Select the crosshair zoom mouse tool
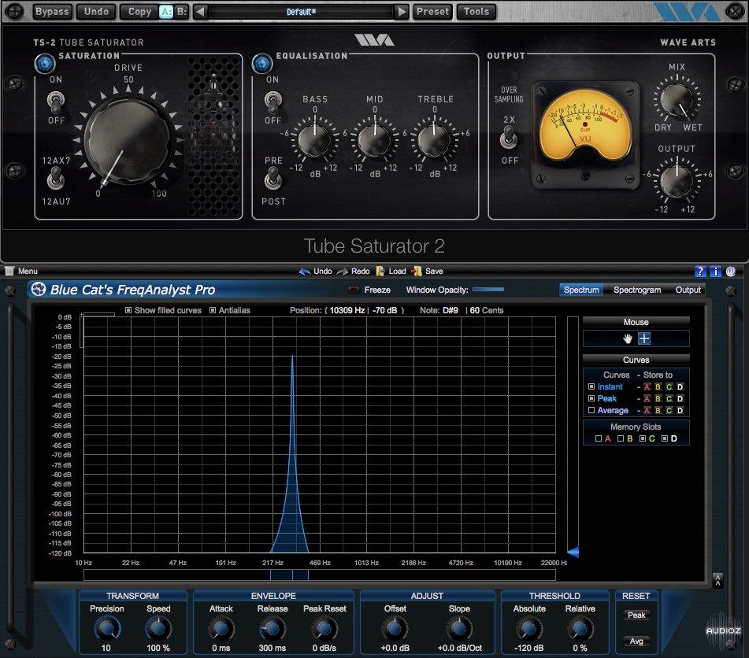749x658 pixels. click(x=644, y=339)
